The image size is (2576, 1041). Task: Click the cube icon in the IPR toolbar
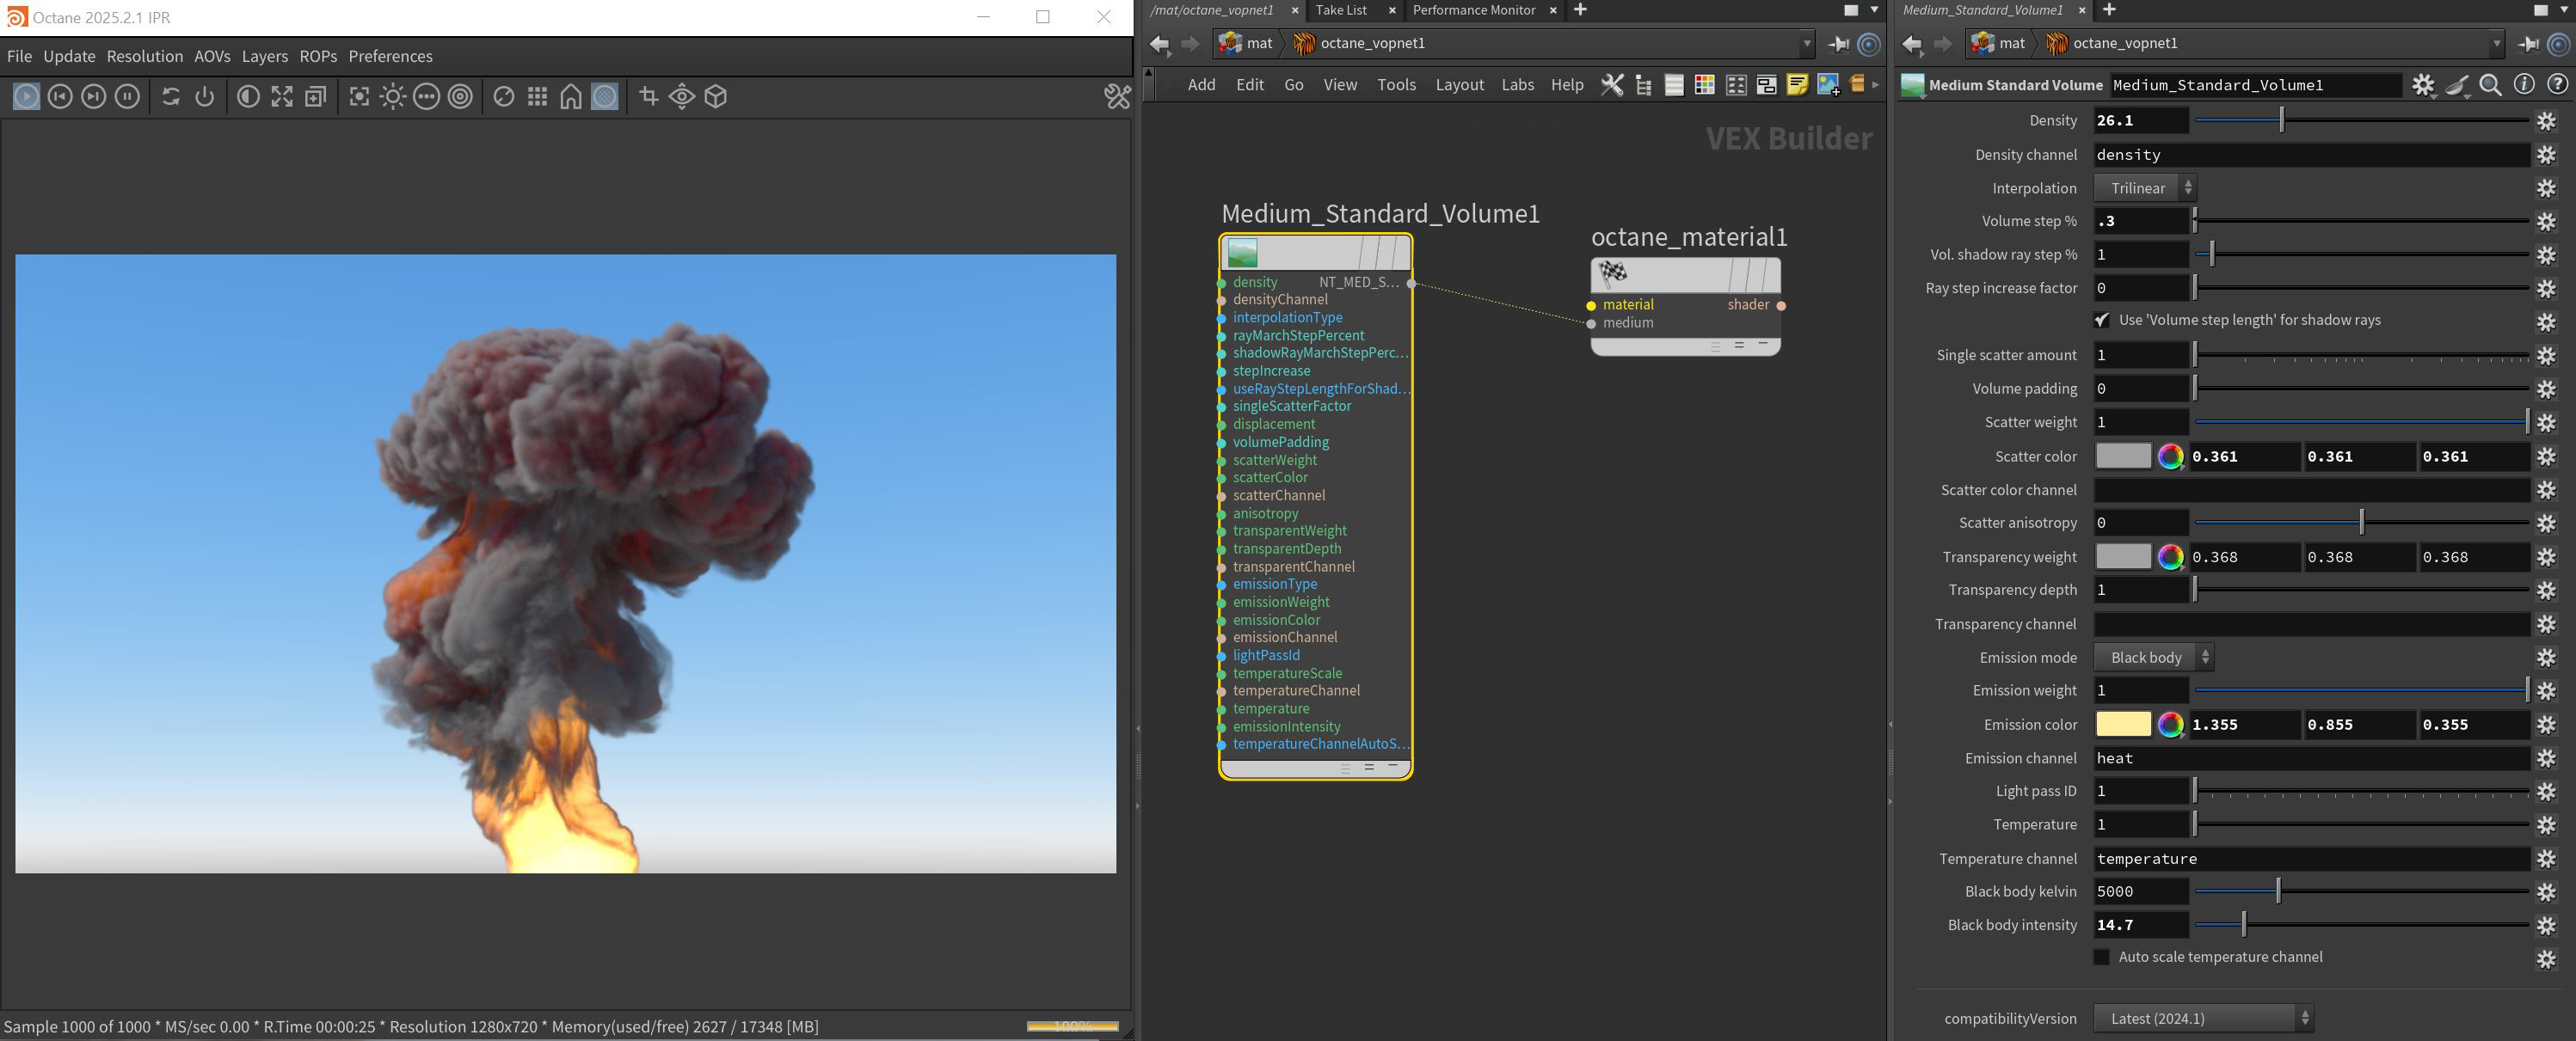[716, 96]
